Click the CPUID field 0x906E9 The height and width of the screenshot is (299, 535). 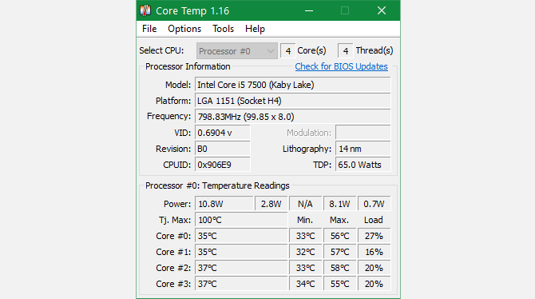223,165
